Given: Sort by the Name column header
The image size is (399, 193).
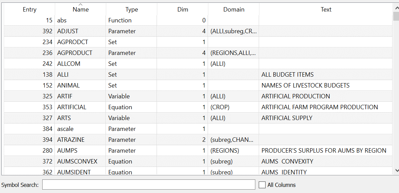Looking at the screenshot, I should tap(80, 10).
